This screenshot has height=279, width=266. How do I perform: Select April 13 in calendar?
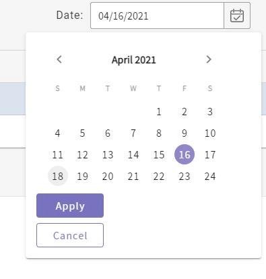pos(108,155)
